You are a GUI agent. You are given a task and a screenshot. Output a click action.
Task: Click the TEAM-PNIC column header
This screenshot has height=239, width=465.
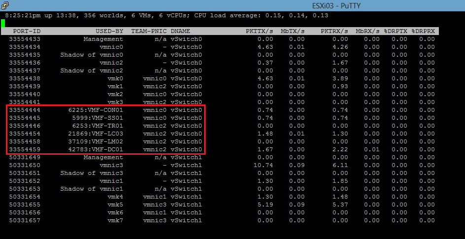click(x=148, y=31)
